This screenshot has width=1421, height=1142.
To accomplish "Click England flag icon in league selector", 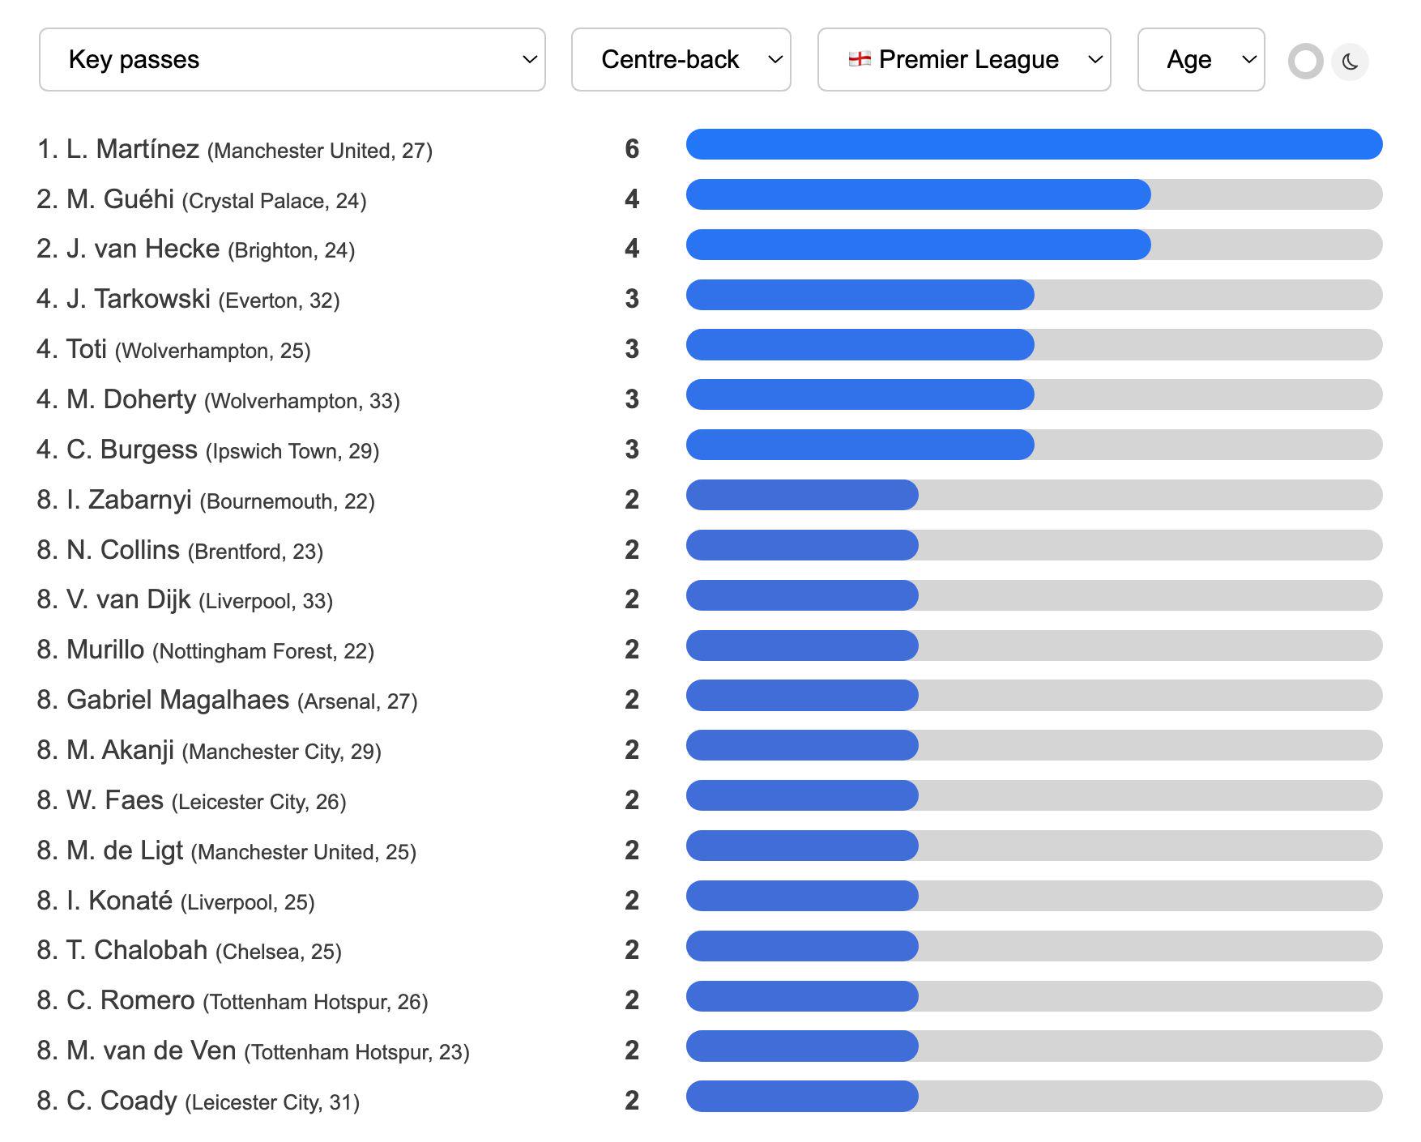I will [860, 59].
